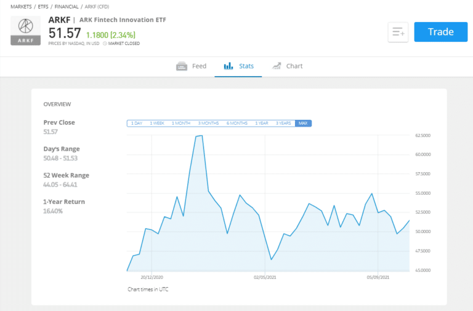Set chart range to 1 WEEK
Screen dimensions: 473x311
tap(157, 123)
